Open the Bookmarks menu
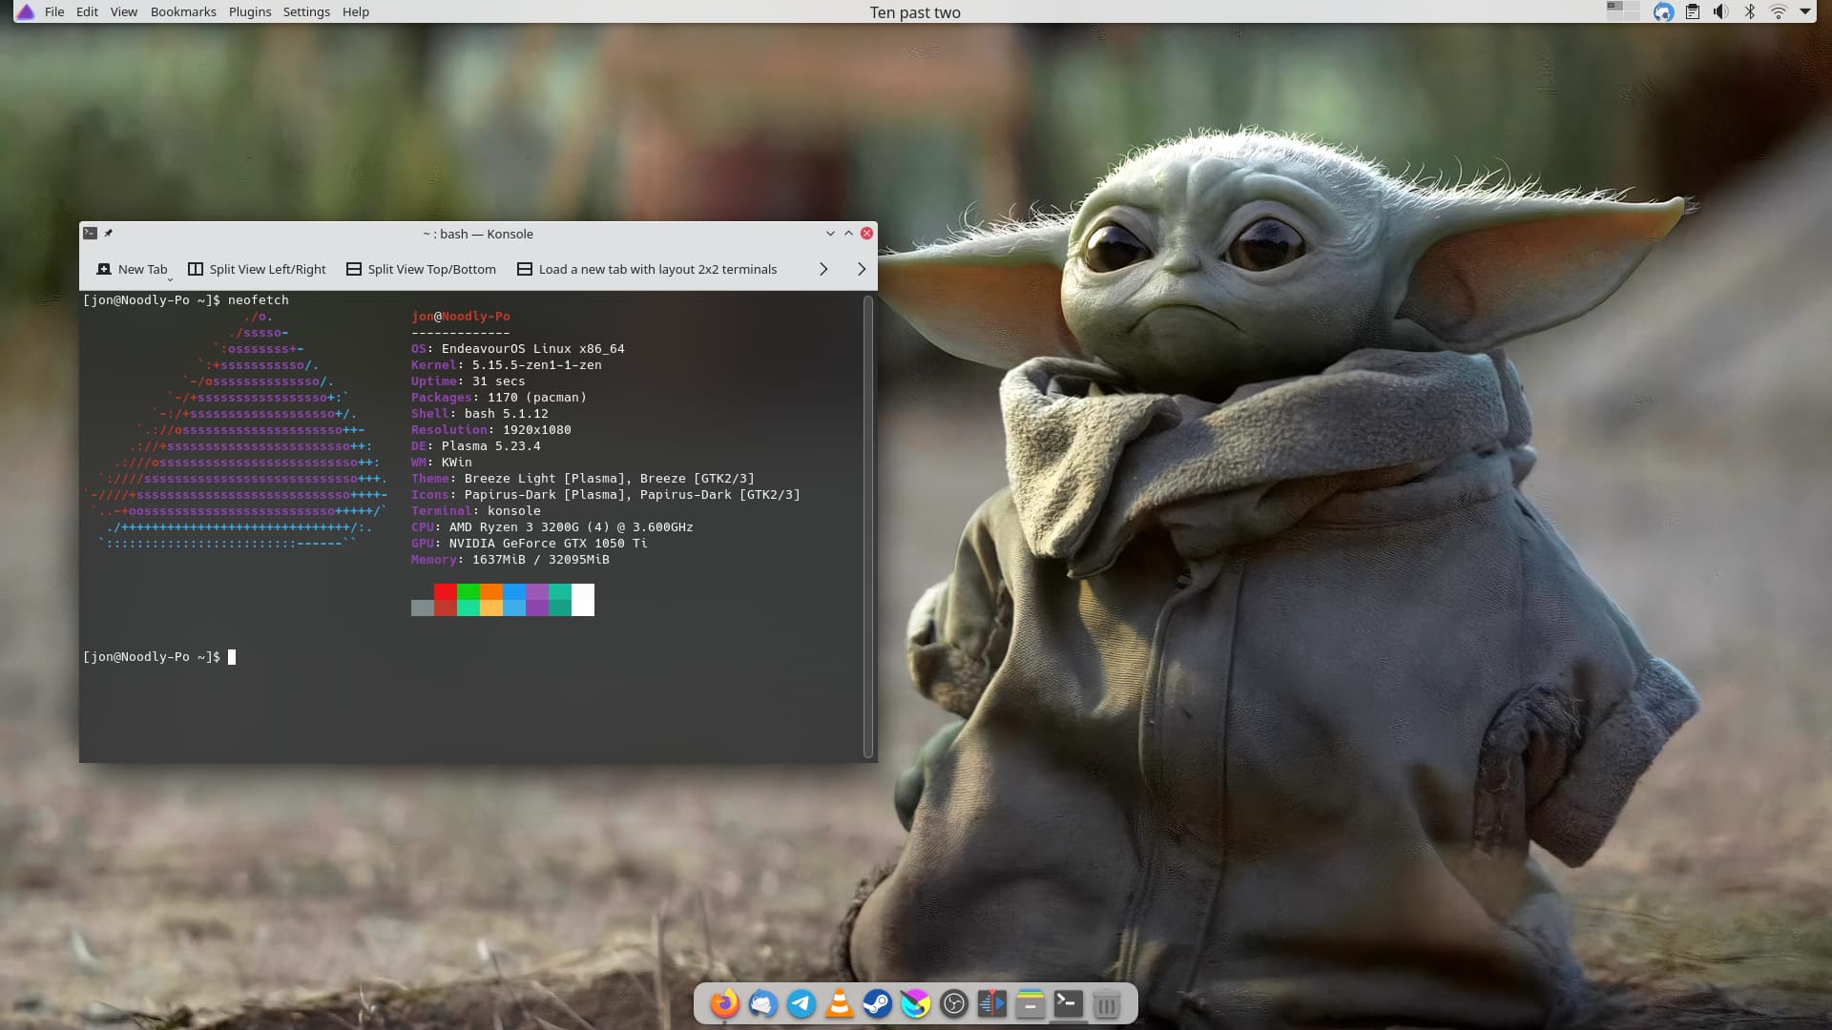 [x=183, y=11]
